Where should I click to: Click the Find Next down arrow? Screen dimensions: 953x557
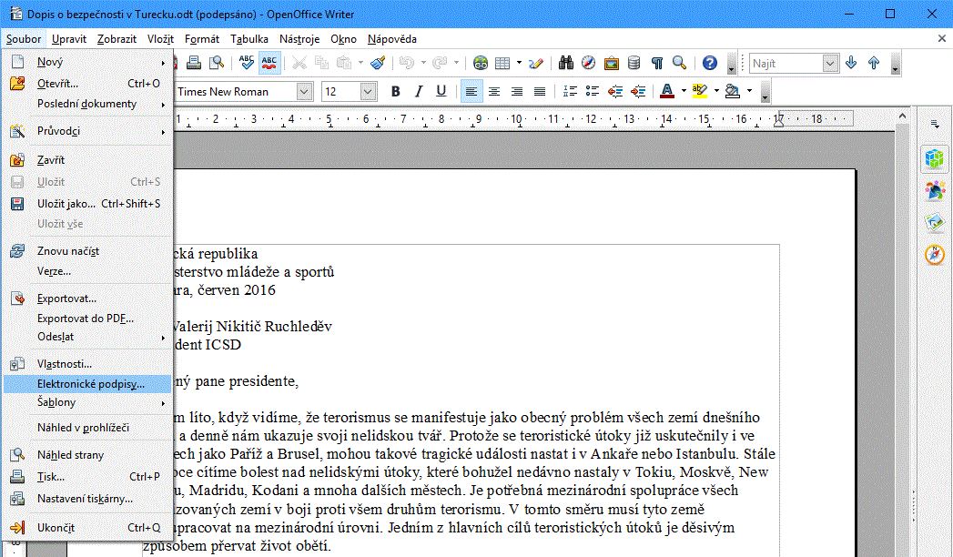pyautogui.click(x=851, y=63)
